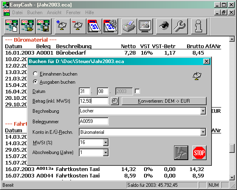Click the add booking plus toolbar icon
Image resolution: width=237 pixels, height=190 pixels.
[x=62, y=26]
